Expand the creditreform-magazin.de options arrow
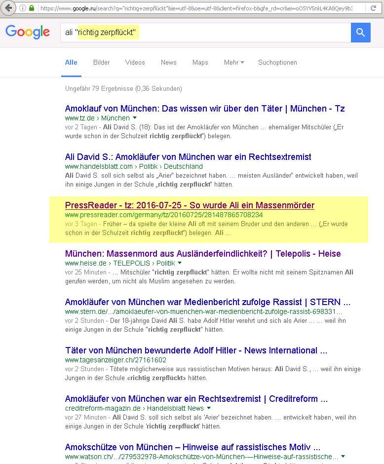 (209, 408)
